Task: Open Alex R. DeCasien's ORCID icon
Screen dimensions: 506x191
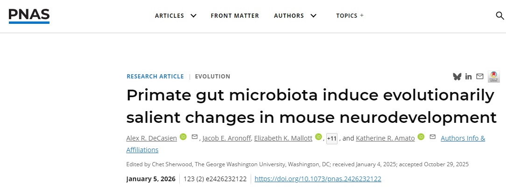Action: pos(183,137)
